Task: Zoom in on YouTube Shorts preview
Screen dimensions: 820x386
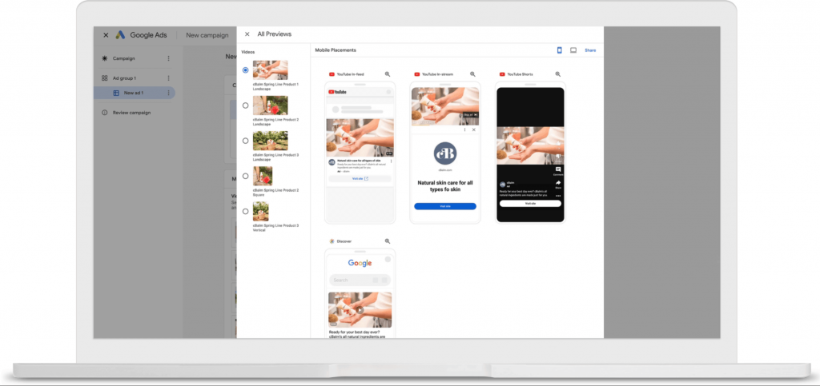Action: tap(558, 74)
